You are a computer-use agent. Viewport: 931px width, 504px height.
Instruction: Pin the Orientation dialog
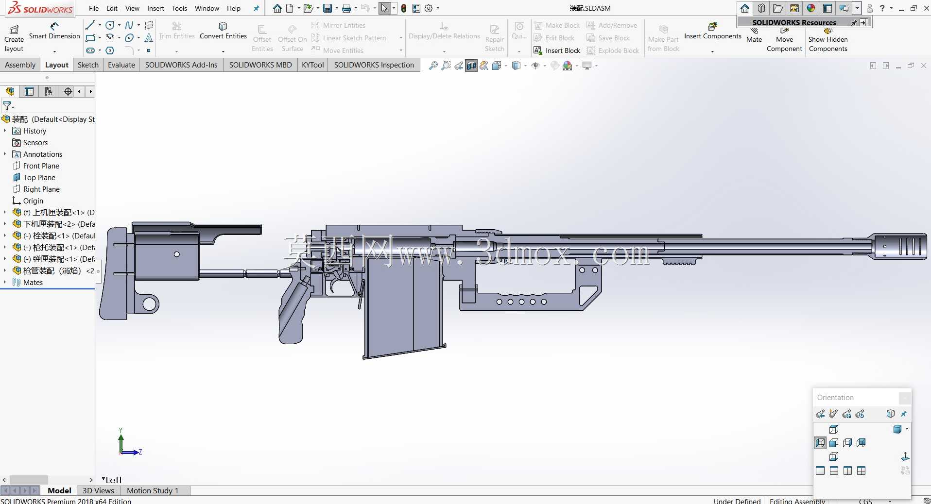[904, 414]
